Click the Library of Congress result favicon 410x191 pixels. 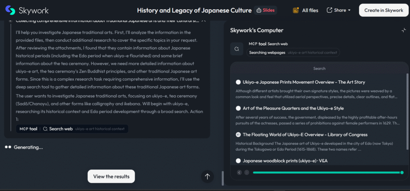coord(238,135)
